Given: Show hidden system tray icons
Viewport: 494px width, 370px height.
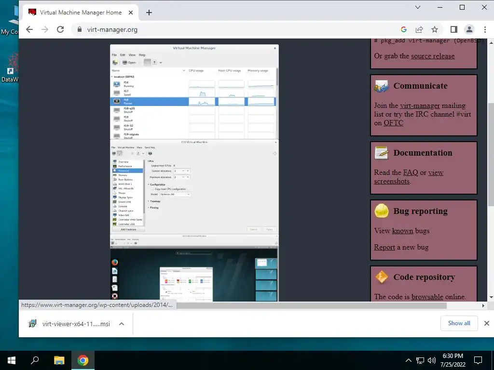Looking at the screenshot, I should pyautogui.click(x=408, y=360).
